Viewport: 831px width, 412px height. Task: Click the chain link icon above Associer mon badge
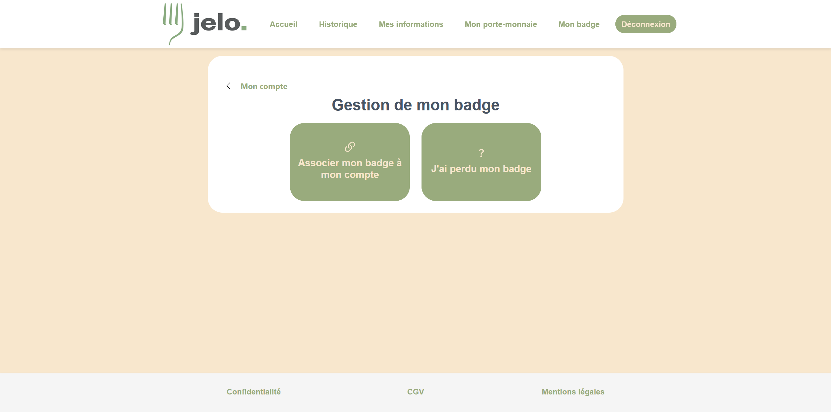coord(349,146)
